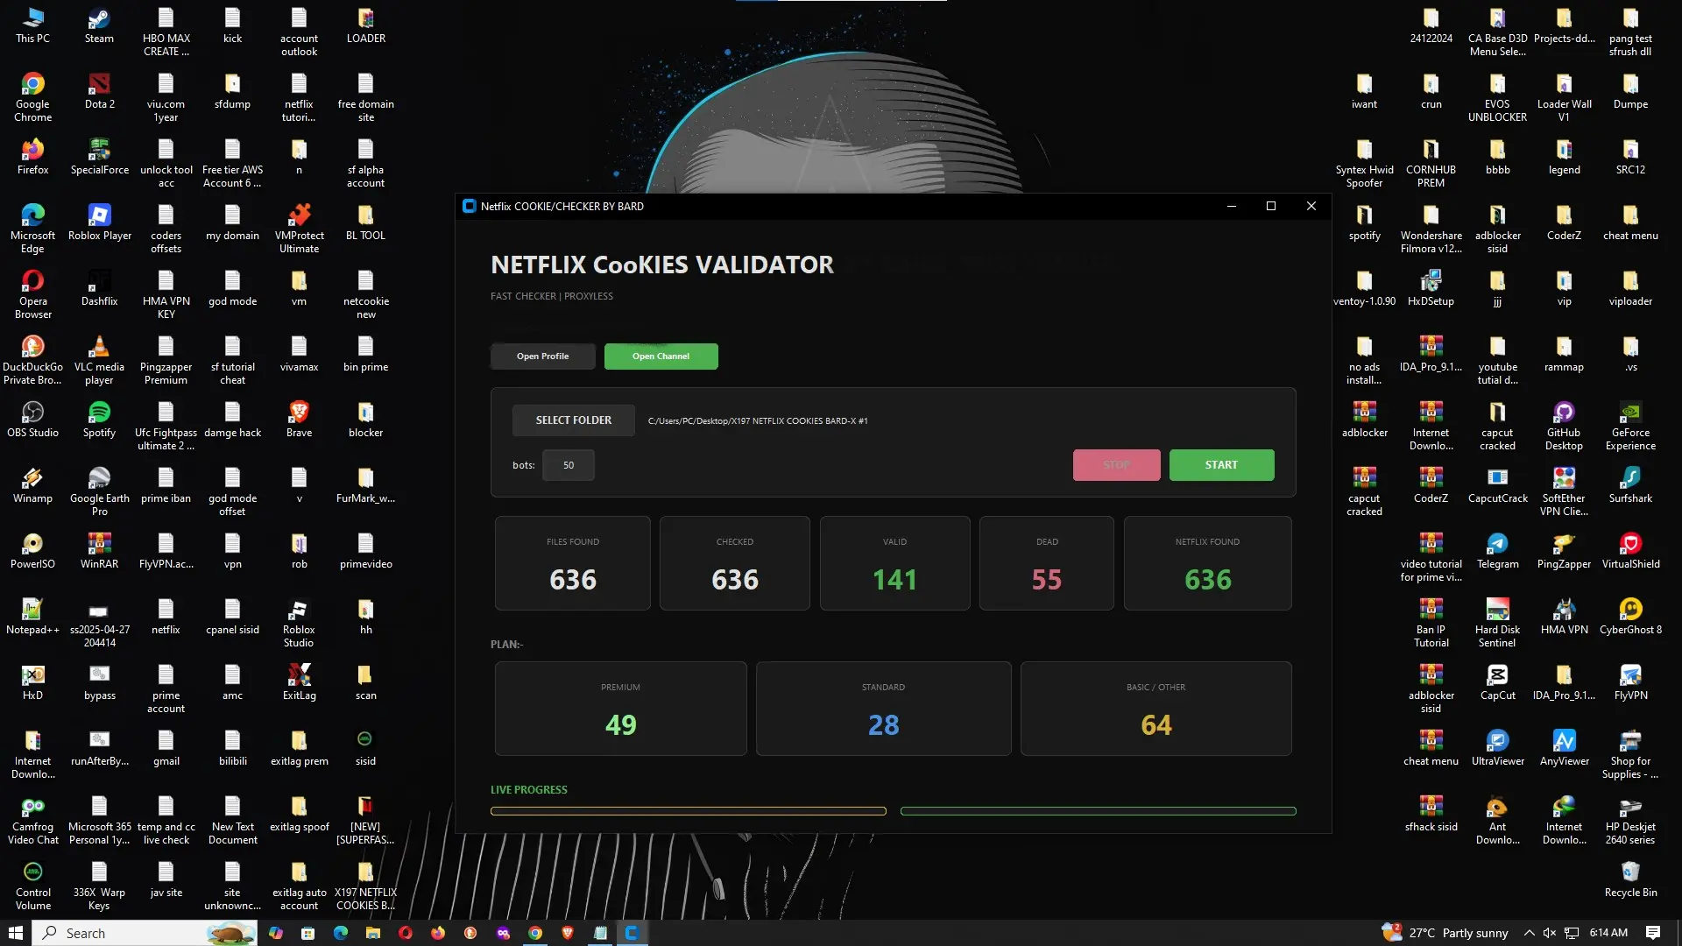Click the BASIC / OTHER count 64
The width and height of the screenshot is (1682, 946).
tap(1155, 725)
